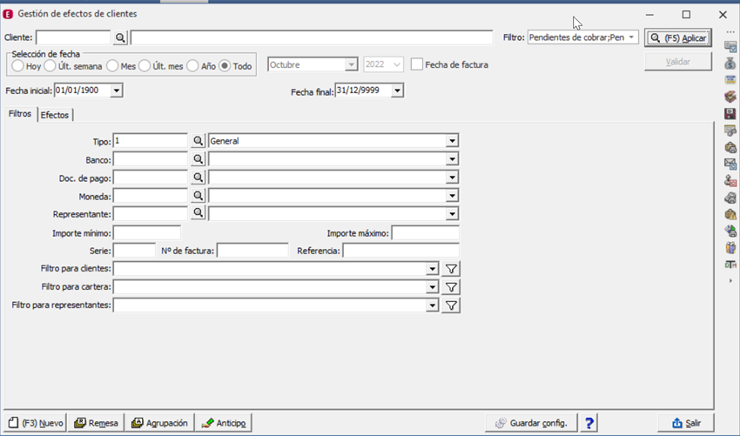Open the Moneda lookup magnifier

pos(198,195)
